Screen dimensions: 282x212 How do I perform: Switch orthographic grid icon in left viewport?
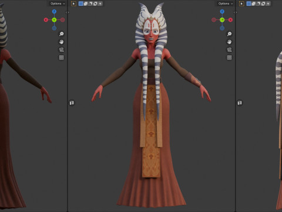coord(62,58)
